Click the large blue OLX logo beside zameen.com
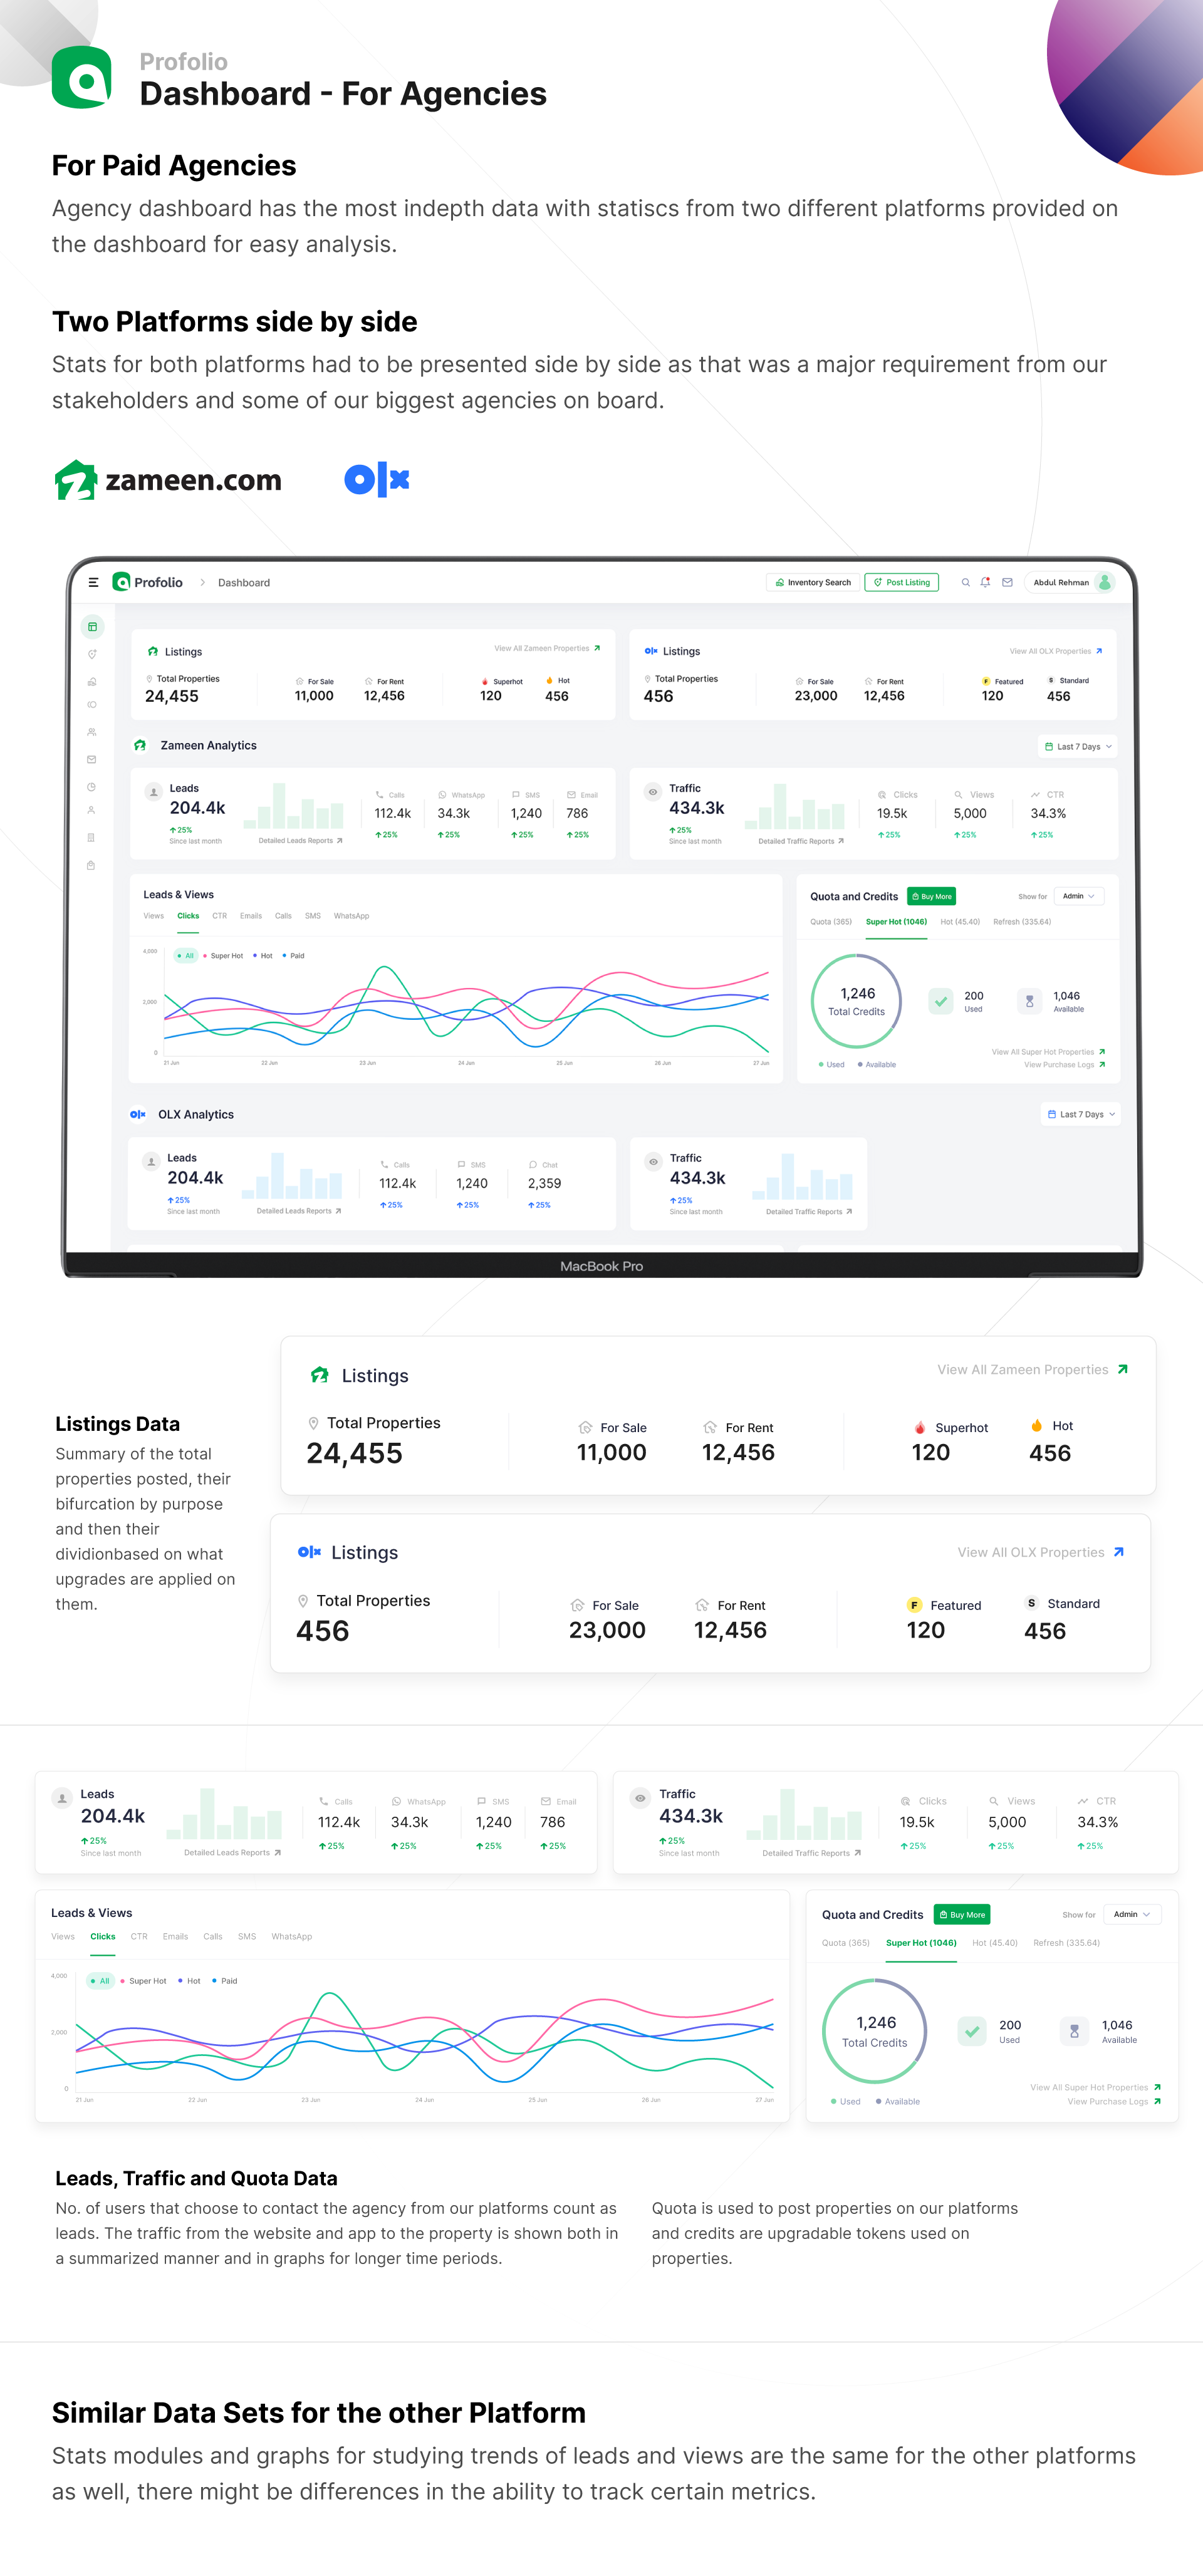Viewport: 1203px width, 2576px height. pyautogui.click(x=377, y=480)
